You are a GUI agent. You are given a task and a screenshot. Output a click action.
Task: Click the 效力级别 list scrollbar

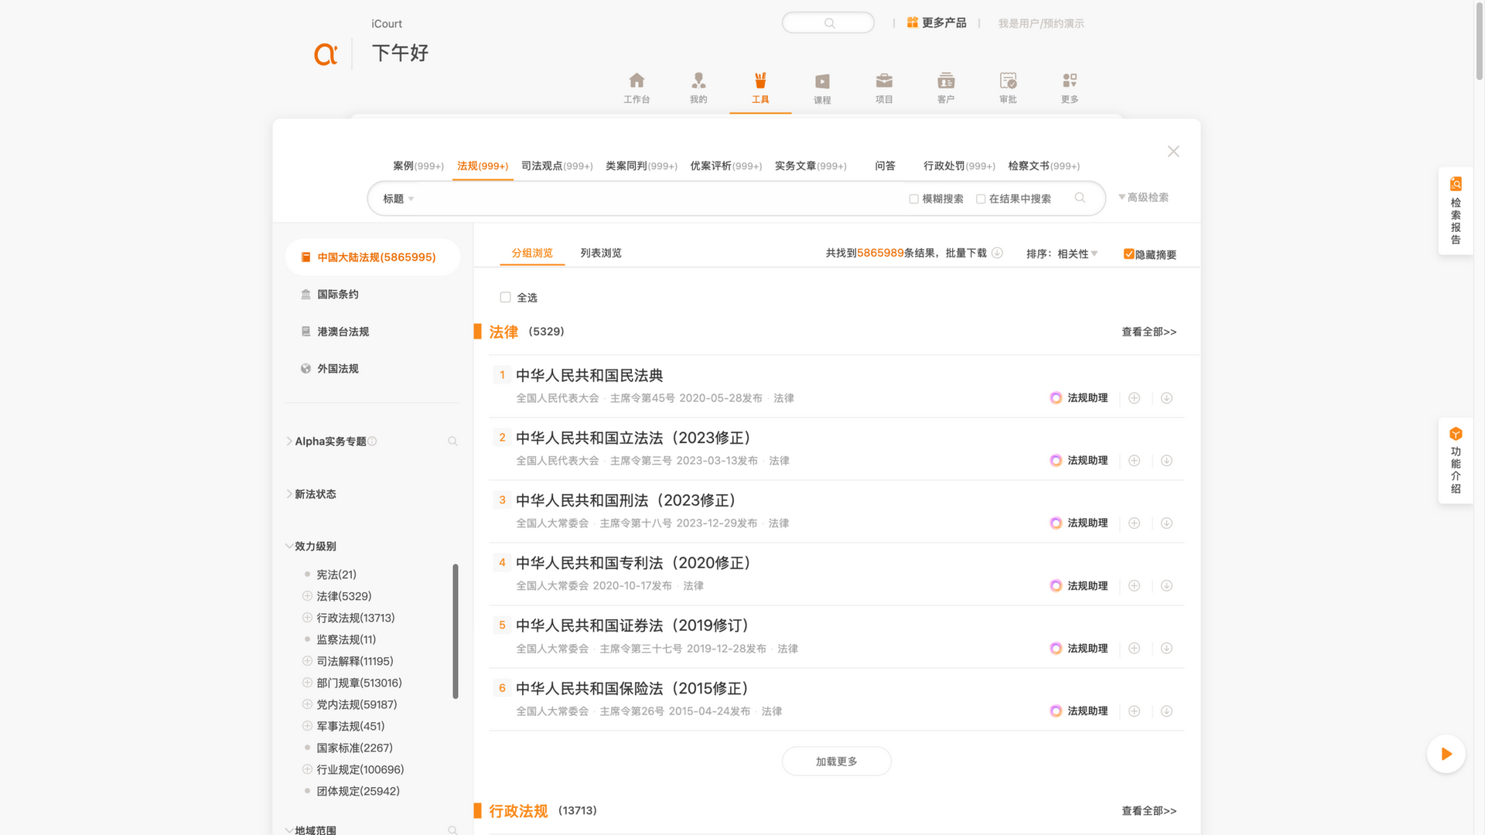(x=455, y=631)
